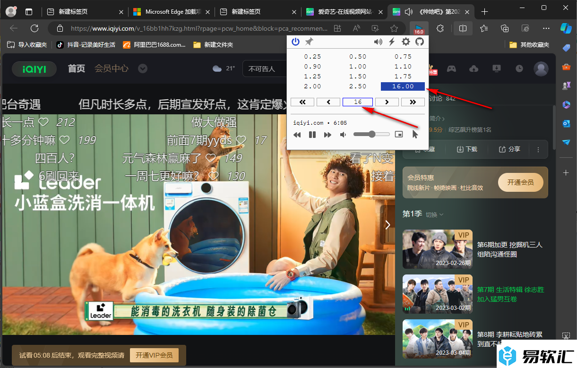Open the GitHub link icon
The height and width of the screenshot is (368, 577).
pyautogui.click(x=420, y=42)
